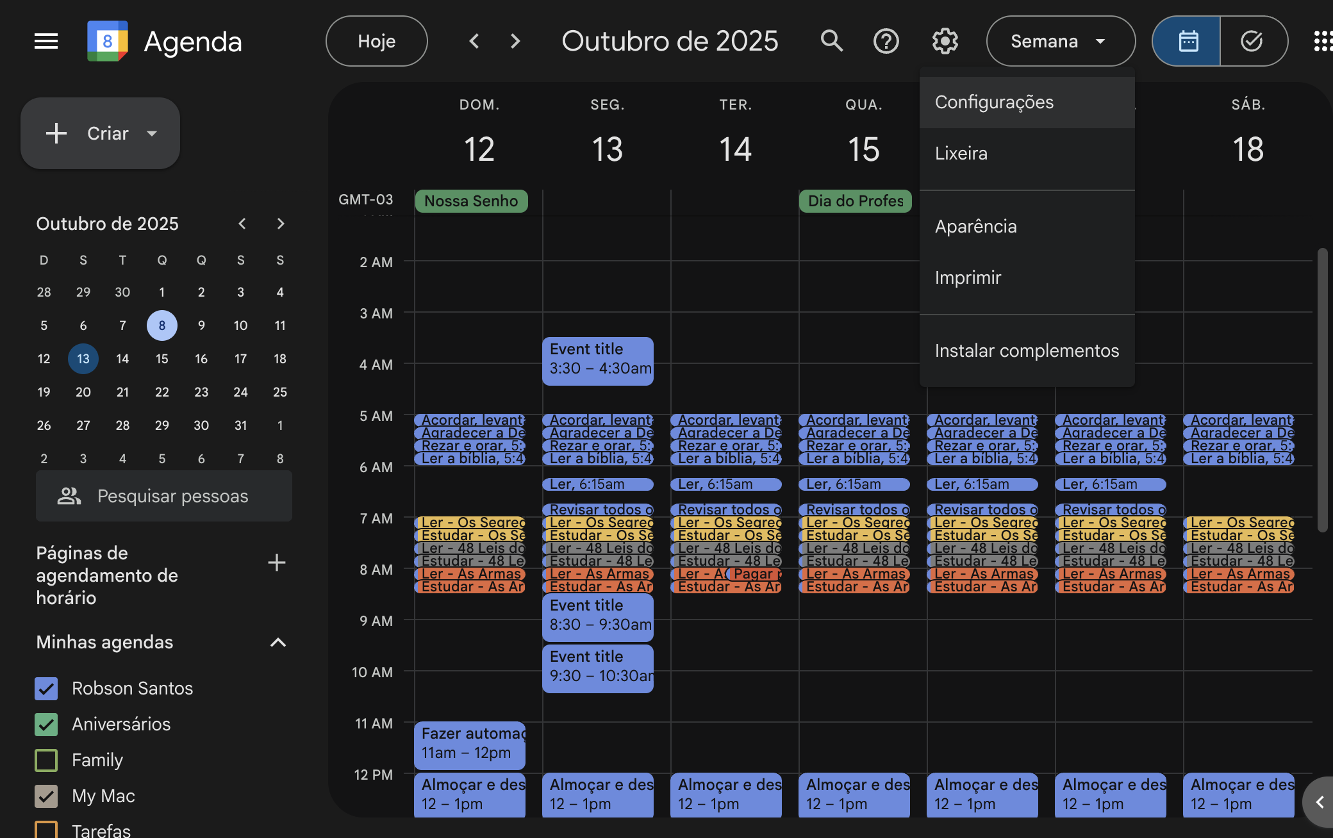Click the Pesquisar pessoas search field

coord(164,496)
